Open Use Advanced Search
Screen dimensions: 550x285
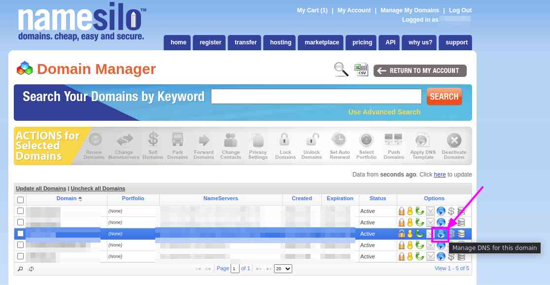click(384, 112)
